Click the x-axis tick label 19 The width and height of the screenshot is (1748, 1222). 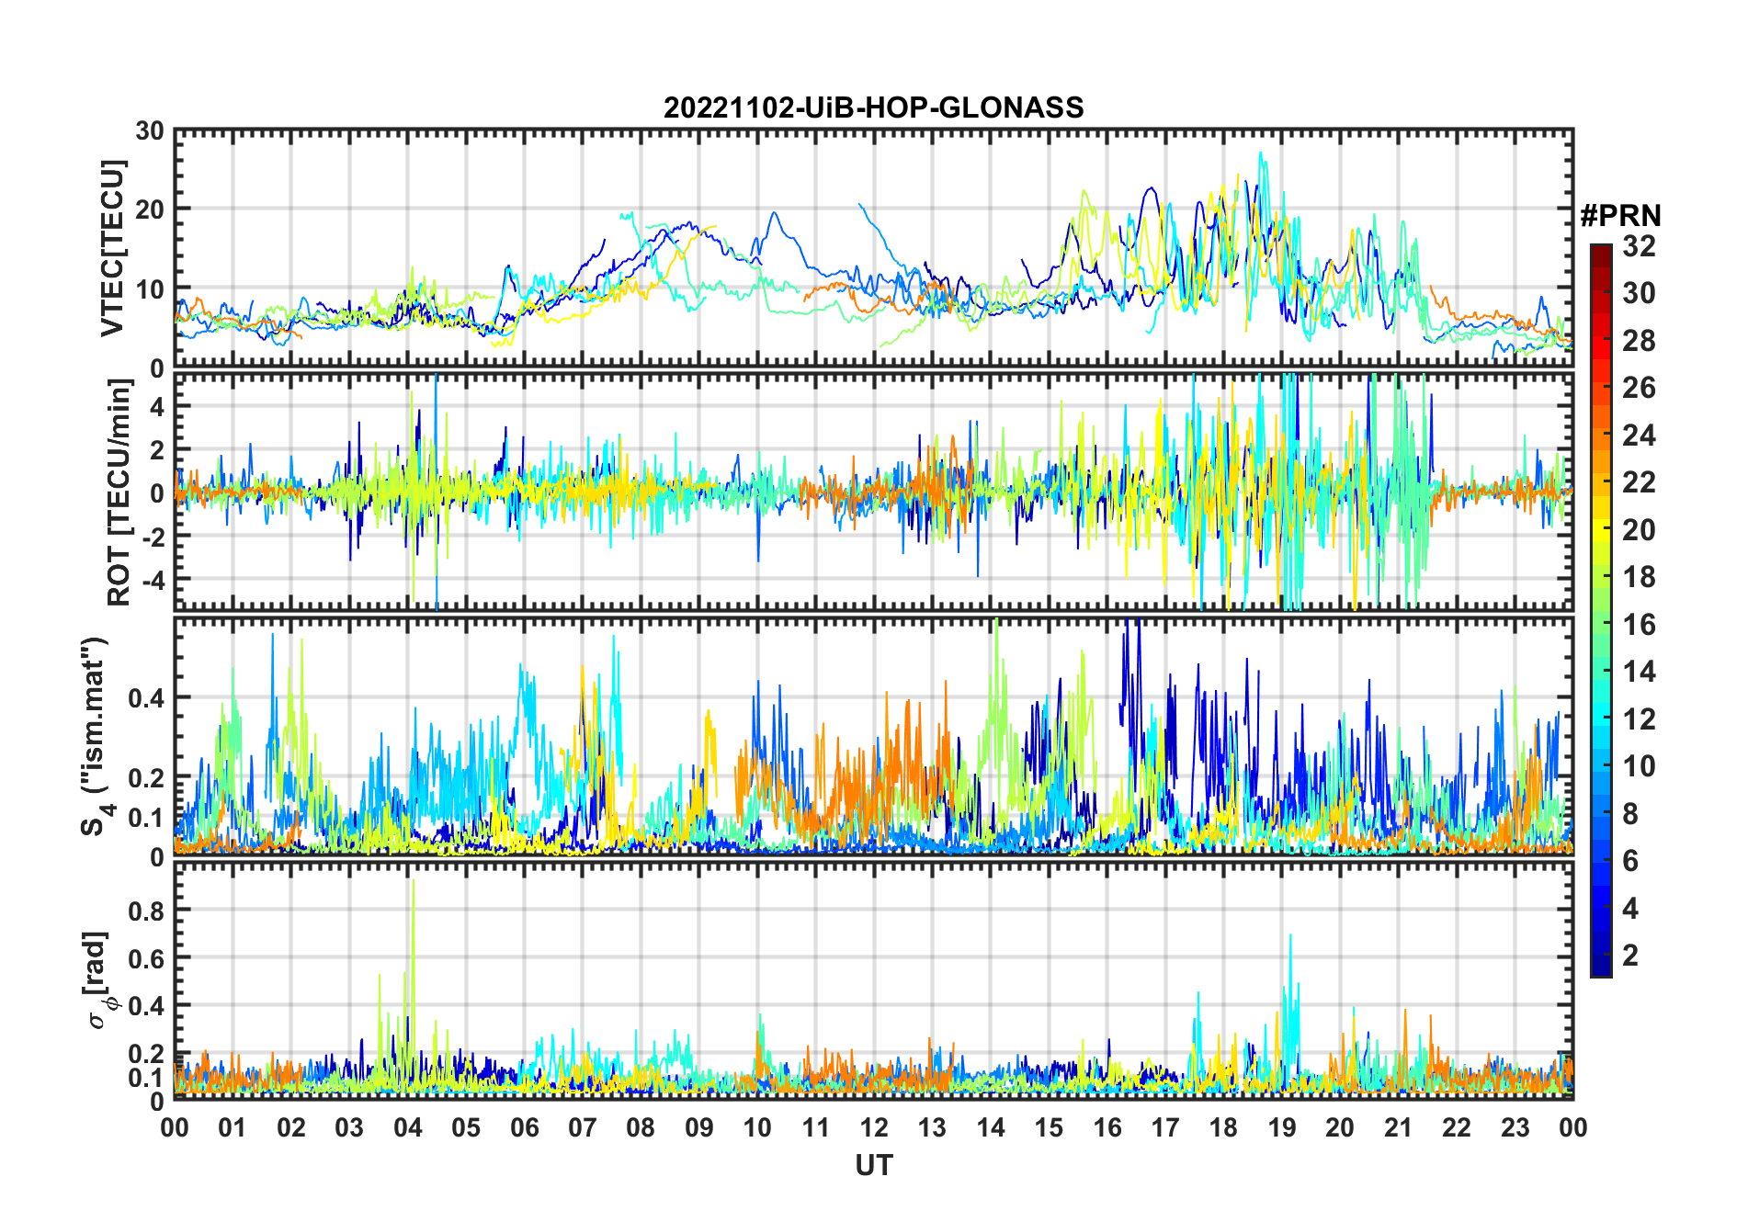(1282, 1127)
